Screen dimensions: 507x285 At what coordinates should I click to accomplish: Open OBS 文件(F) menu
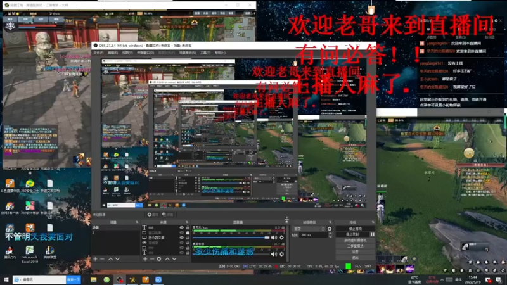[x=98, y=53]
